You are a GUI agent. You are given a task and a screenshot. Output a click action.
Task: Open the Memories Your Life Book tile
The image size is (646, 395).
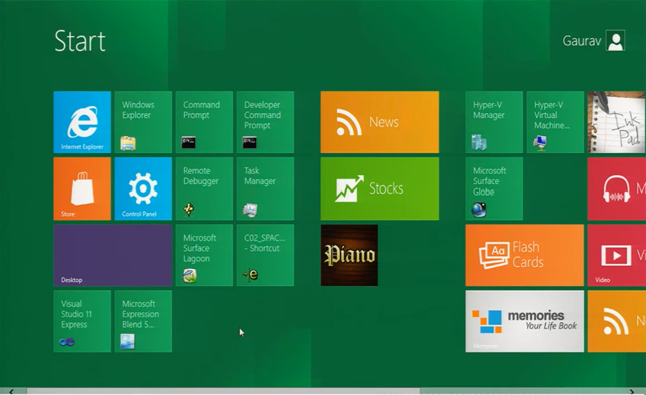(525, 321)
